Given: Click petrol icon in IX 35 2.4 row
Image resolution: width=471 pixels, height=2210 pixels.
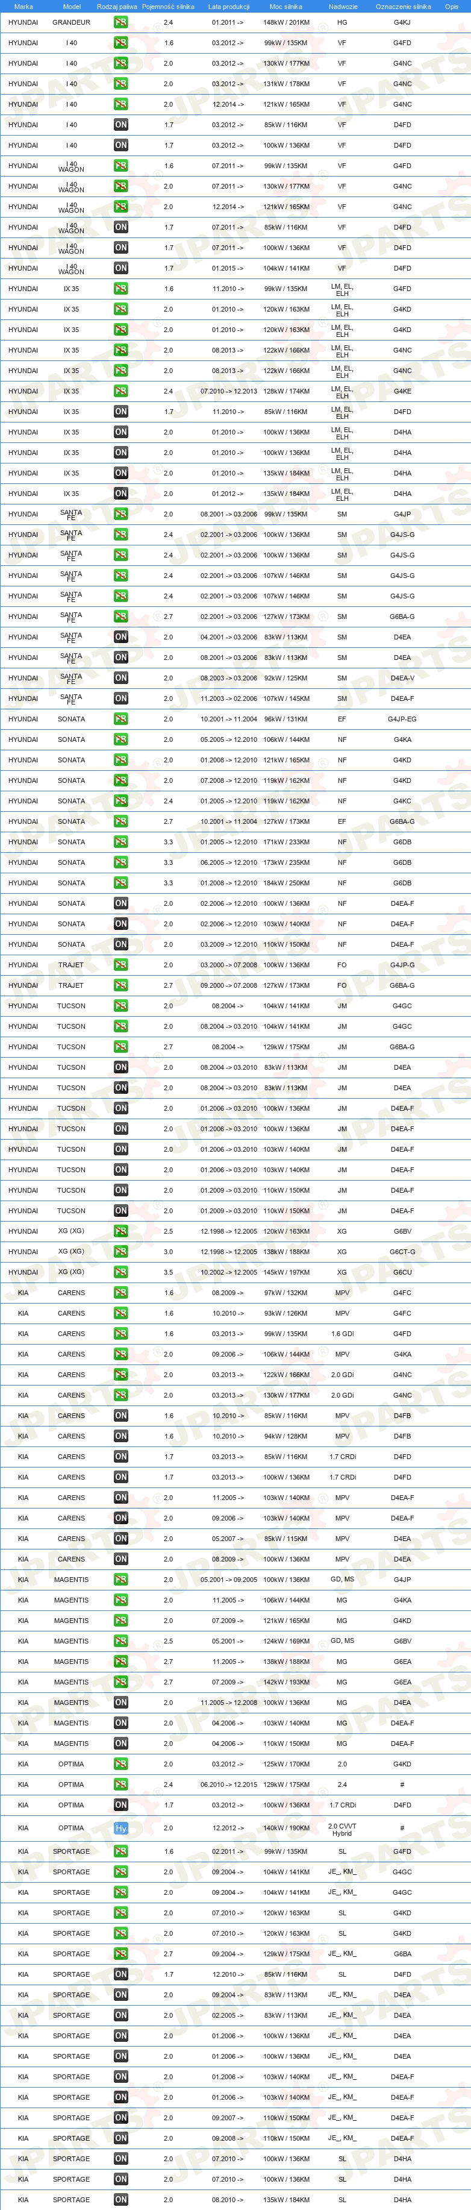Looking at the screenshot, I should tap(121, 391).
